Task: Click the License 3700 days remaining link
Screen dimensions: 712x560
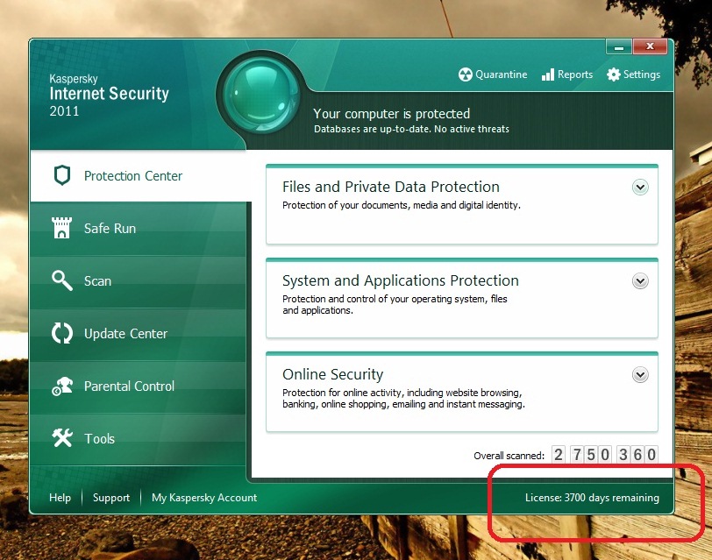Action: [x=592, y=498]
